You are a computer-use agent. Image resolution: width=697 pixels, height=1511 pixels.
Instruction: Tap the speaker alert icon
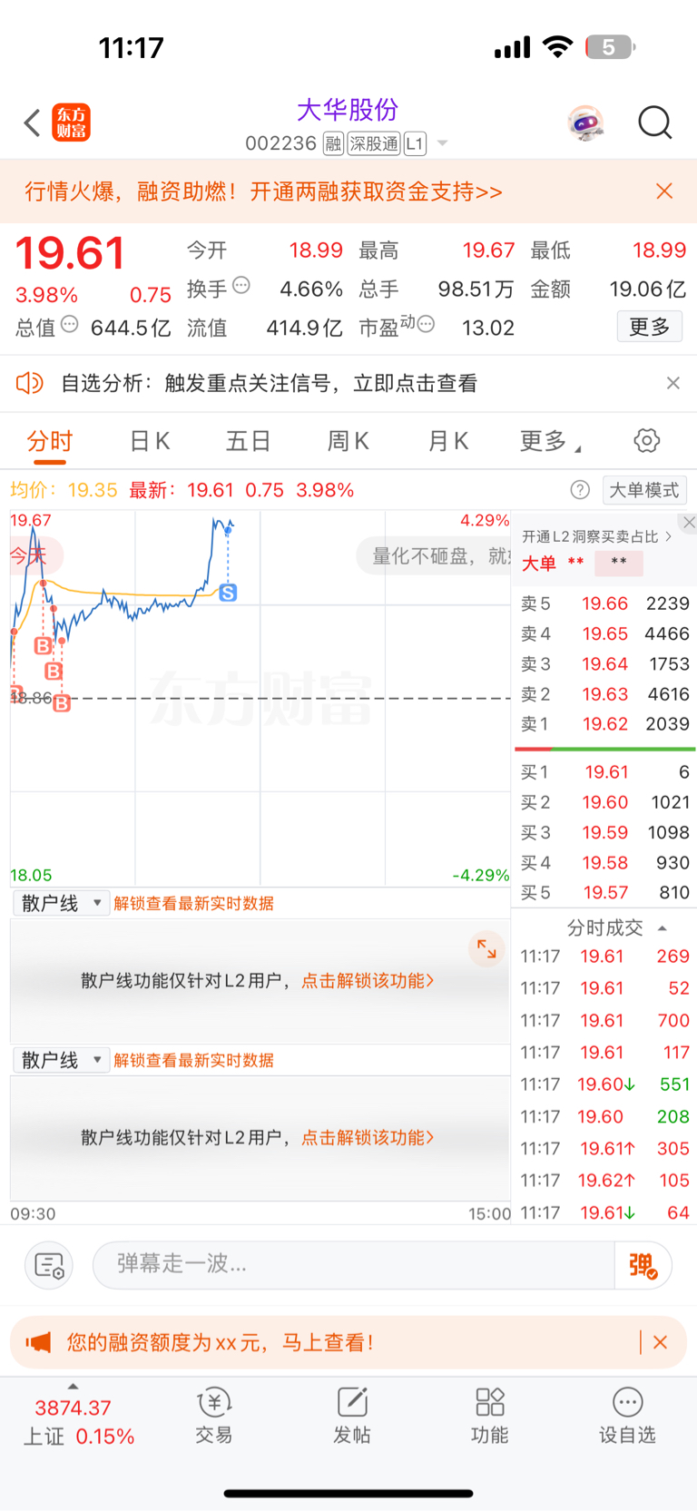[30, 383]
